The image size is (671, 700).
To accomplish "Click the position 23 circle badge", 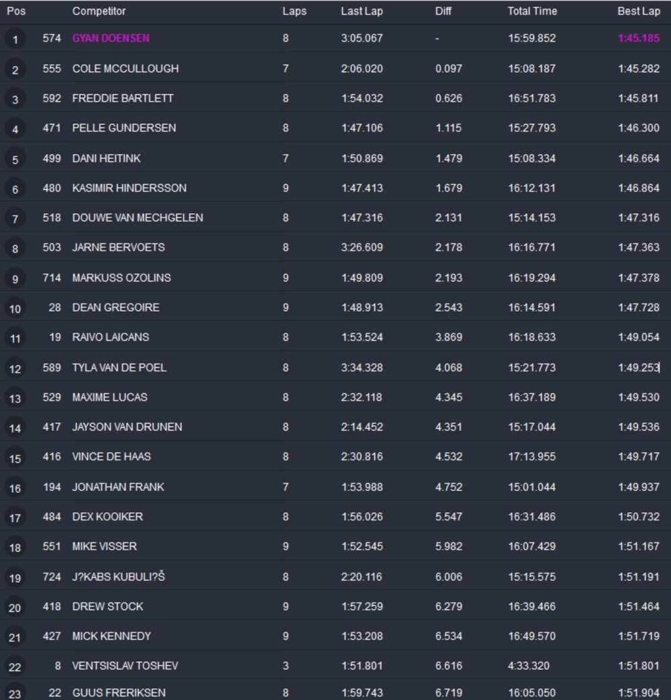I will pos(15,694).
